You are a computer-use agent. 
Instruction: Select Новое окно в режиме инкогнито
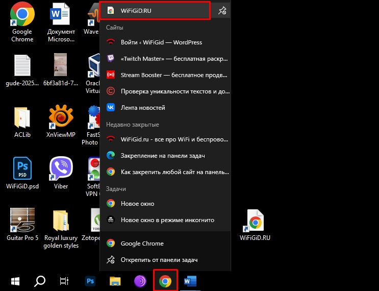(165, 220)
